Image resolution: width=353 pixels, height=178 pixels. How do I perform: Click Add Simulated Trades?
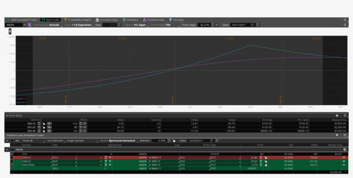[x=22, y=20]
